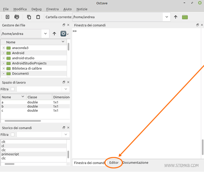Select variable a in workspace
Viewport: 204px width, 172px height.
tap(35, 102)
